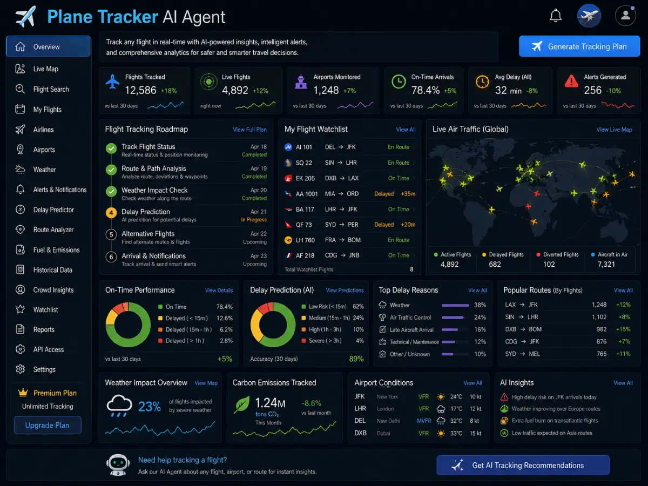Select the QF 73 SYD → PER watchlist row
Screen dimensions: 648x486
click(x=349, y=225)
